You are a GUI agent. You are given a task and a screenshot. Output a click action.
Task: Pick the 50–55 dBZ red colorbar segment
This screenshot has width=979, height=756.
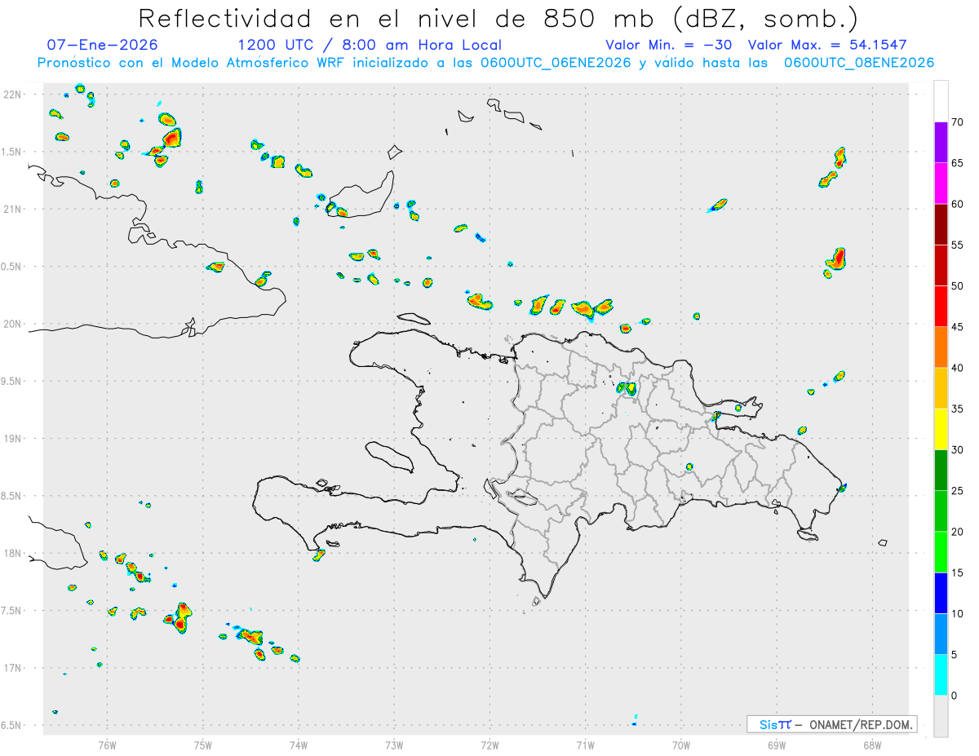click(x=941, y=265)
